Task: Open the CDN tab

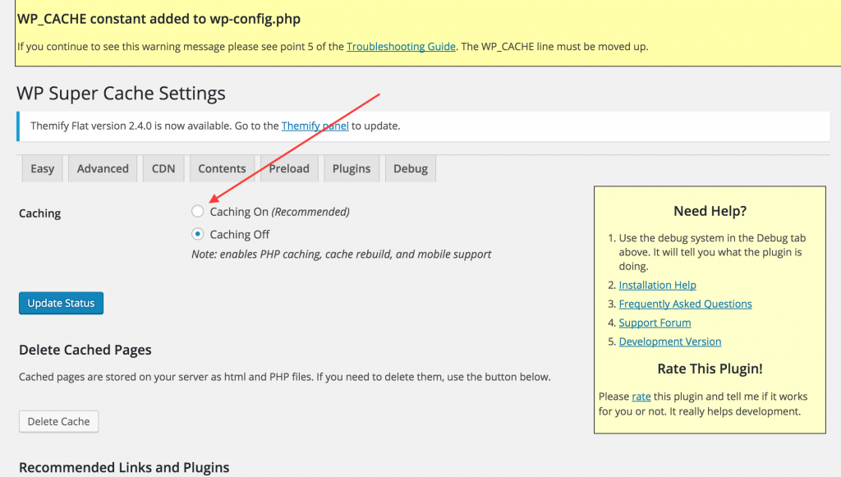Action: tap(163, 169)
